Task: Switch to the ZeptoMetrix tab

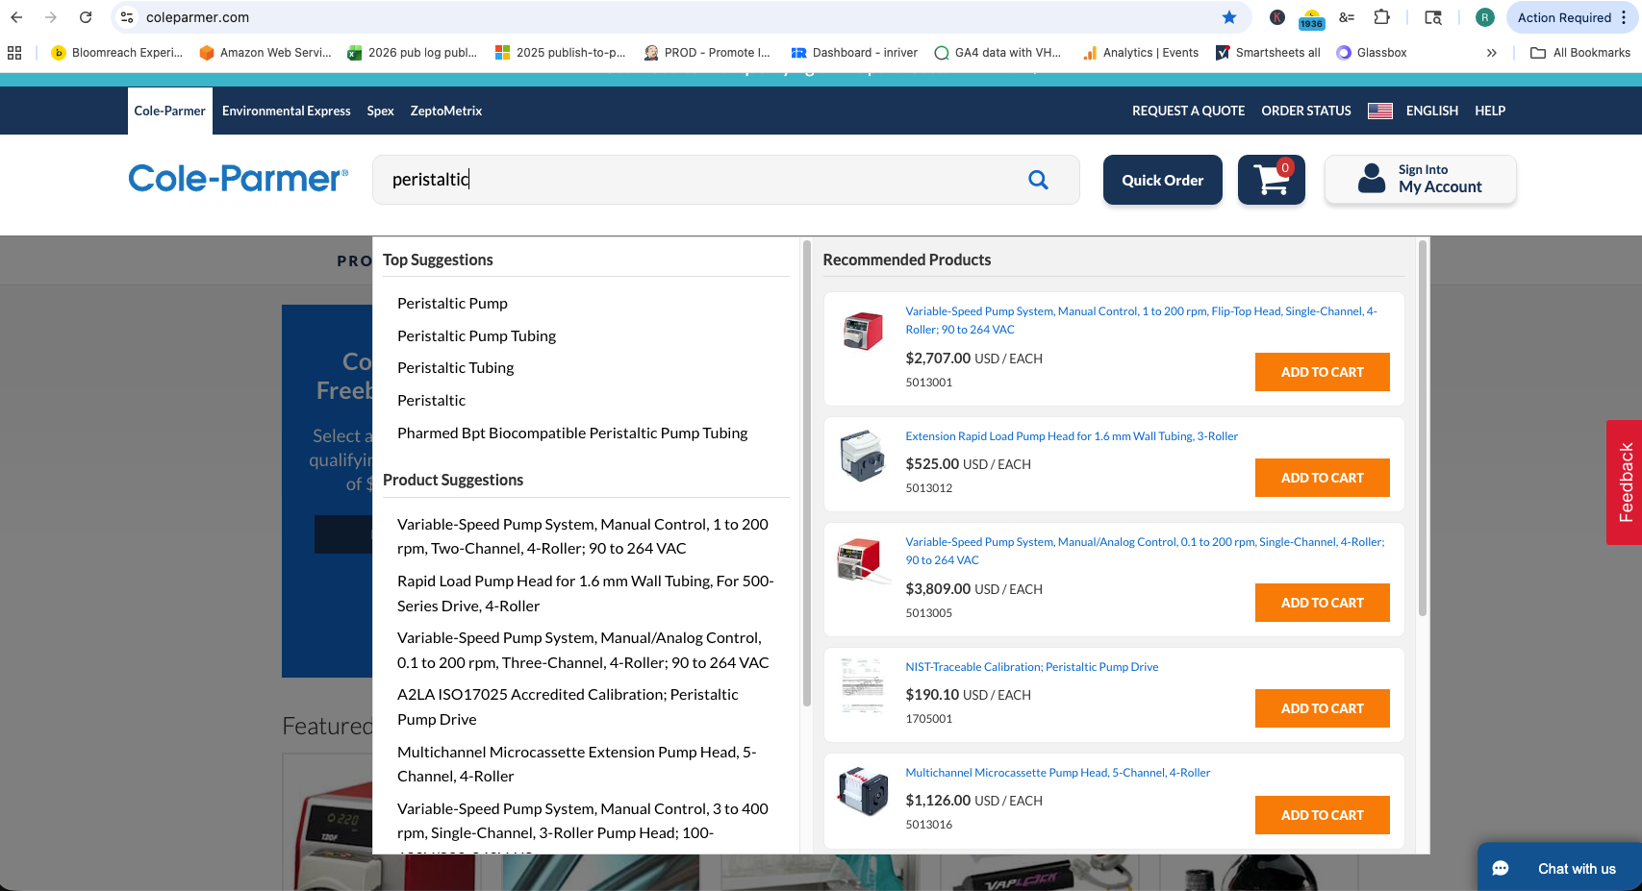Action: pyautogui.click(x=445, y=111)
